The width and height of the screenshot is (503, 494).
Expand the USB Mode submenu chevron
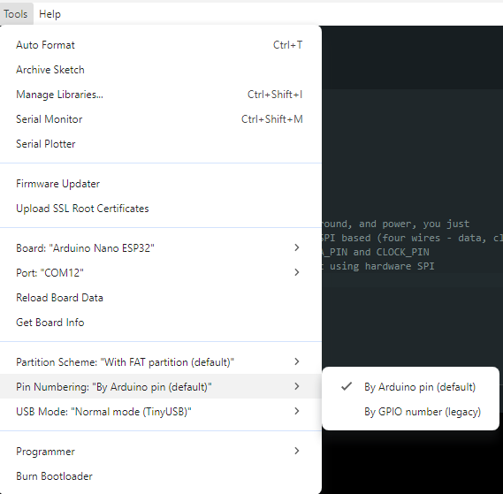[297, 411]
